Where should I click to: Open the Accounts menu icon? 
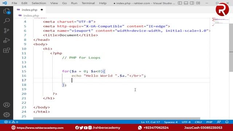7,105
